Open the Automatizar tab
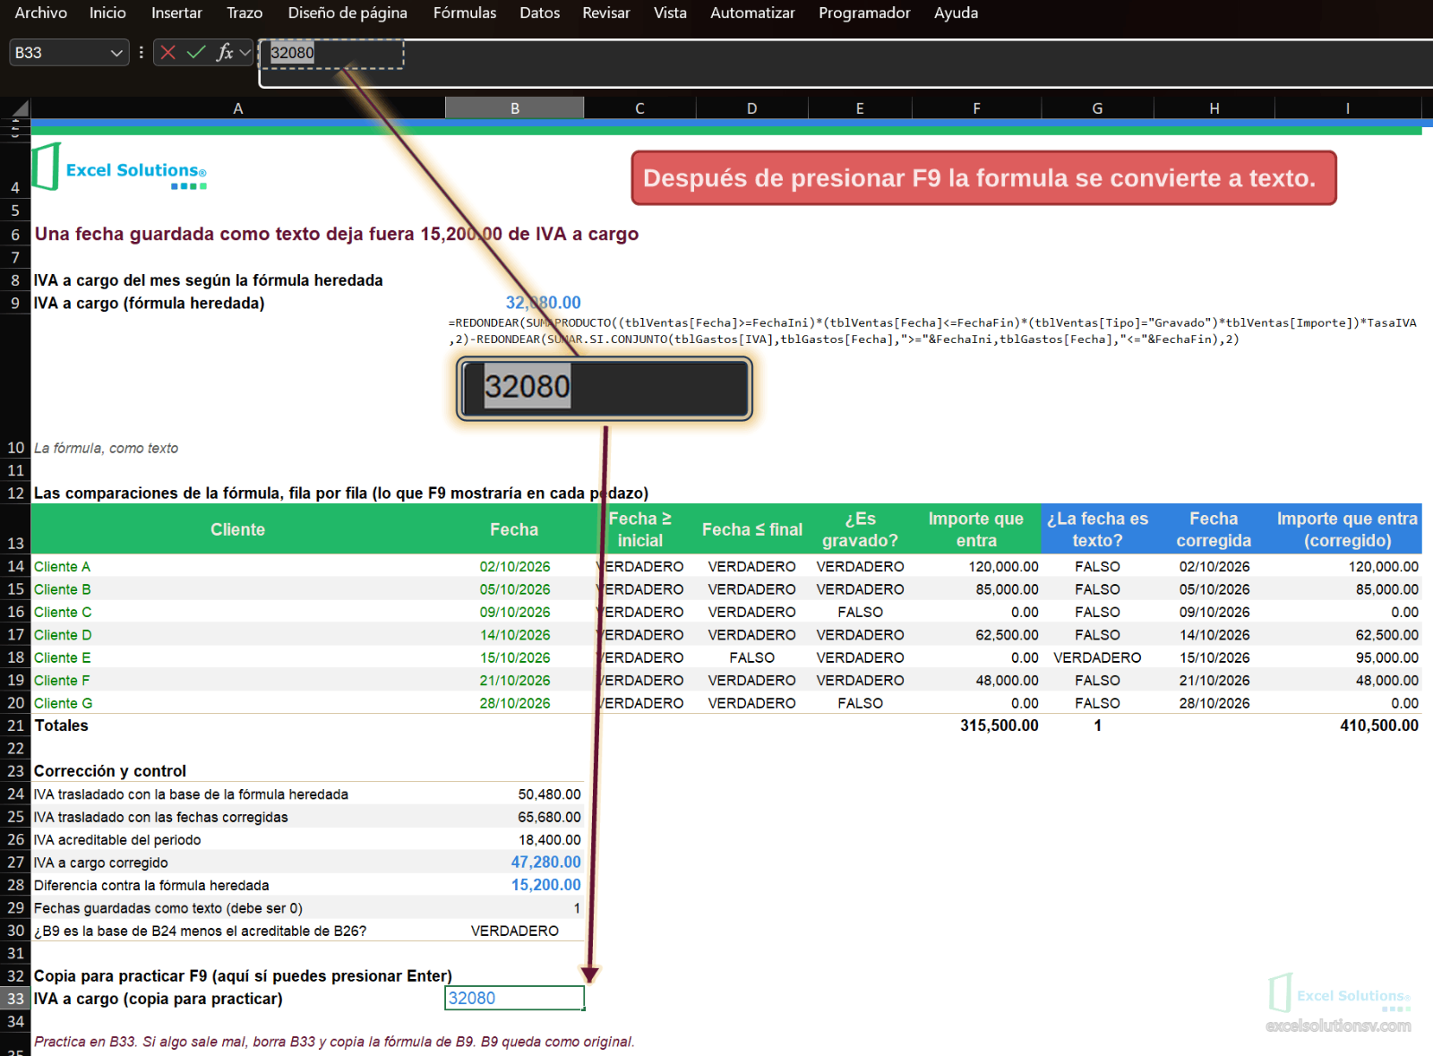Viewport: 1433px width, 1056px height. pyautogui.click(x=752, y=13)
